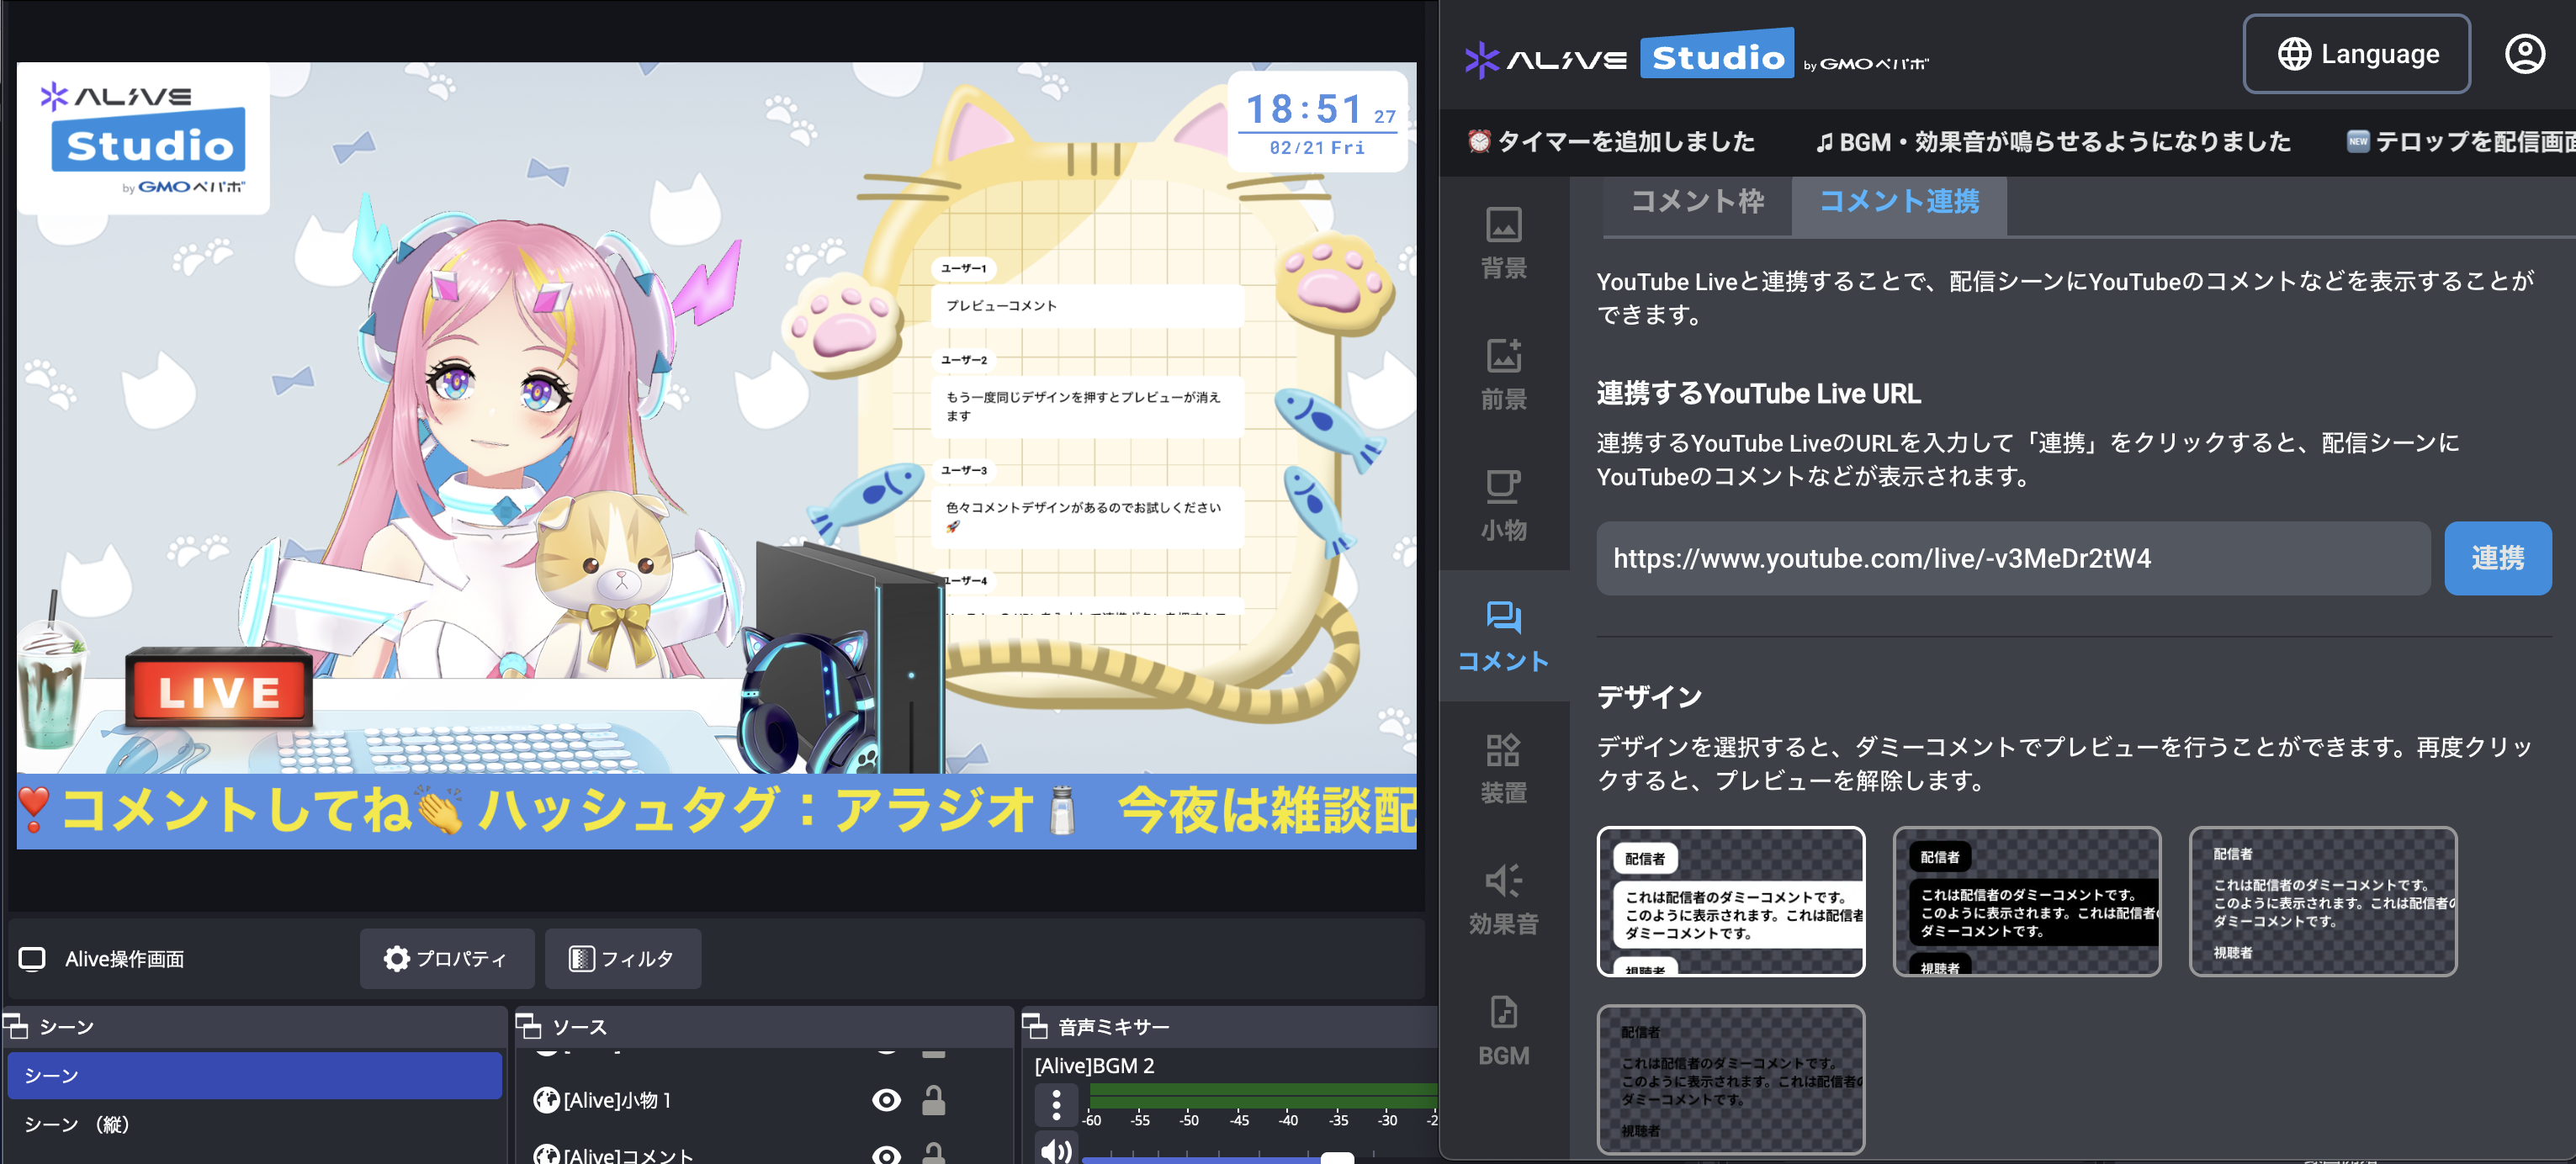The width and height of the screenshot is (2576, 1164).
Task: Hide the [Alive]小物 1 source
Action: pos(886,1100)
